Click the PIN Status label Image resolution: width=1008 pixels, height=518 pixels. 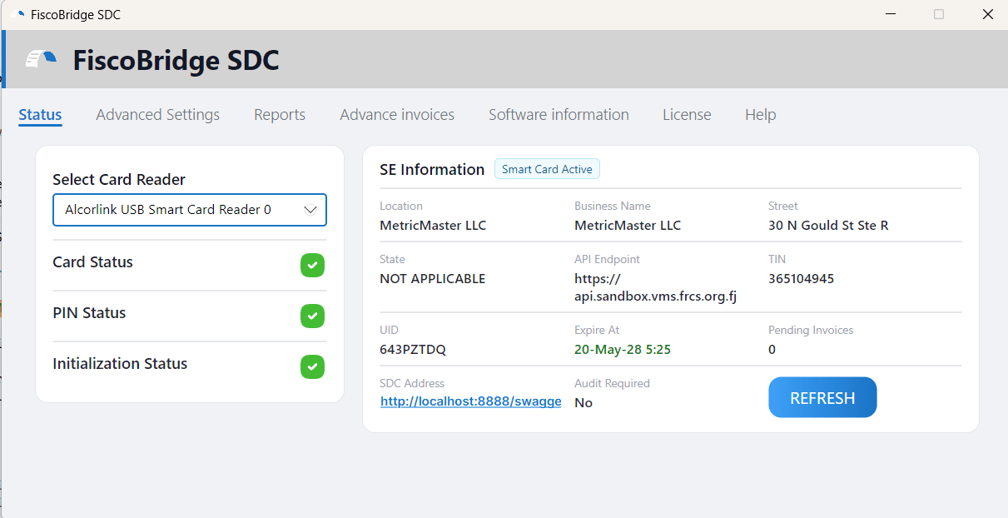coord(89,313)
